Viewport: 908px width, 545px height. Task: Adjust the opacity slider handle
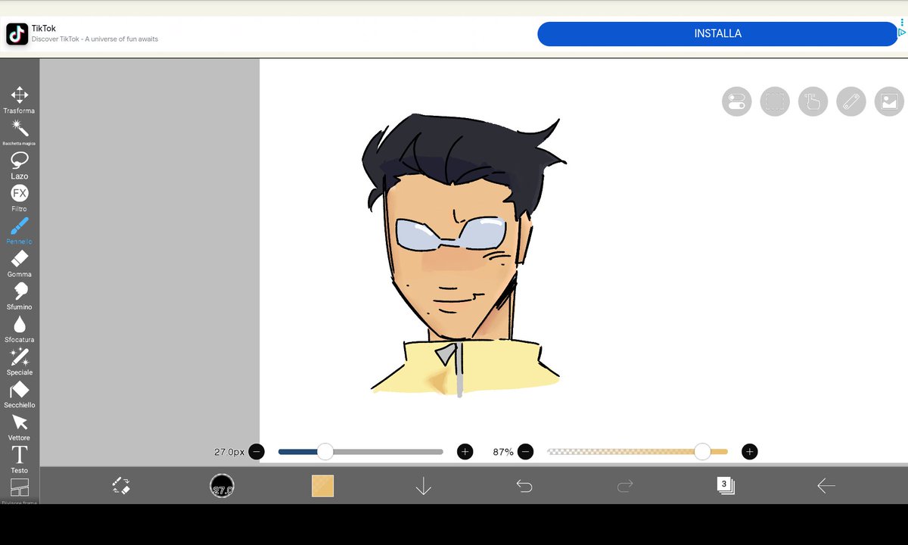coord(703,452)
